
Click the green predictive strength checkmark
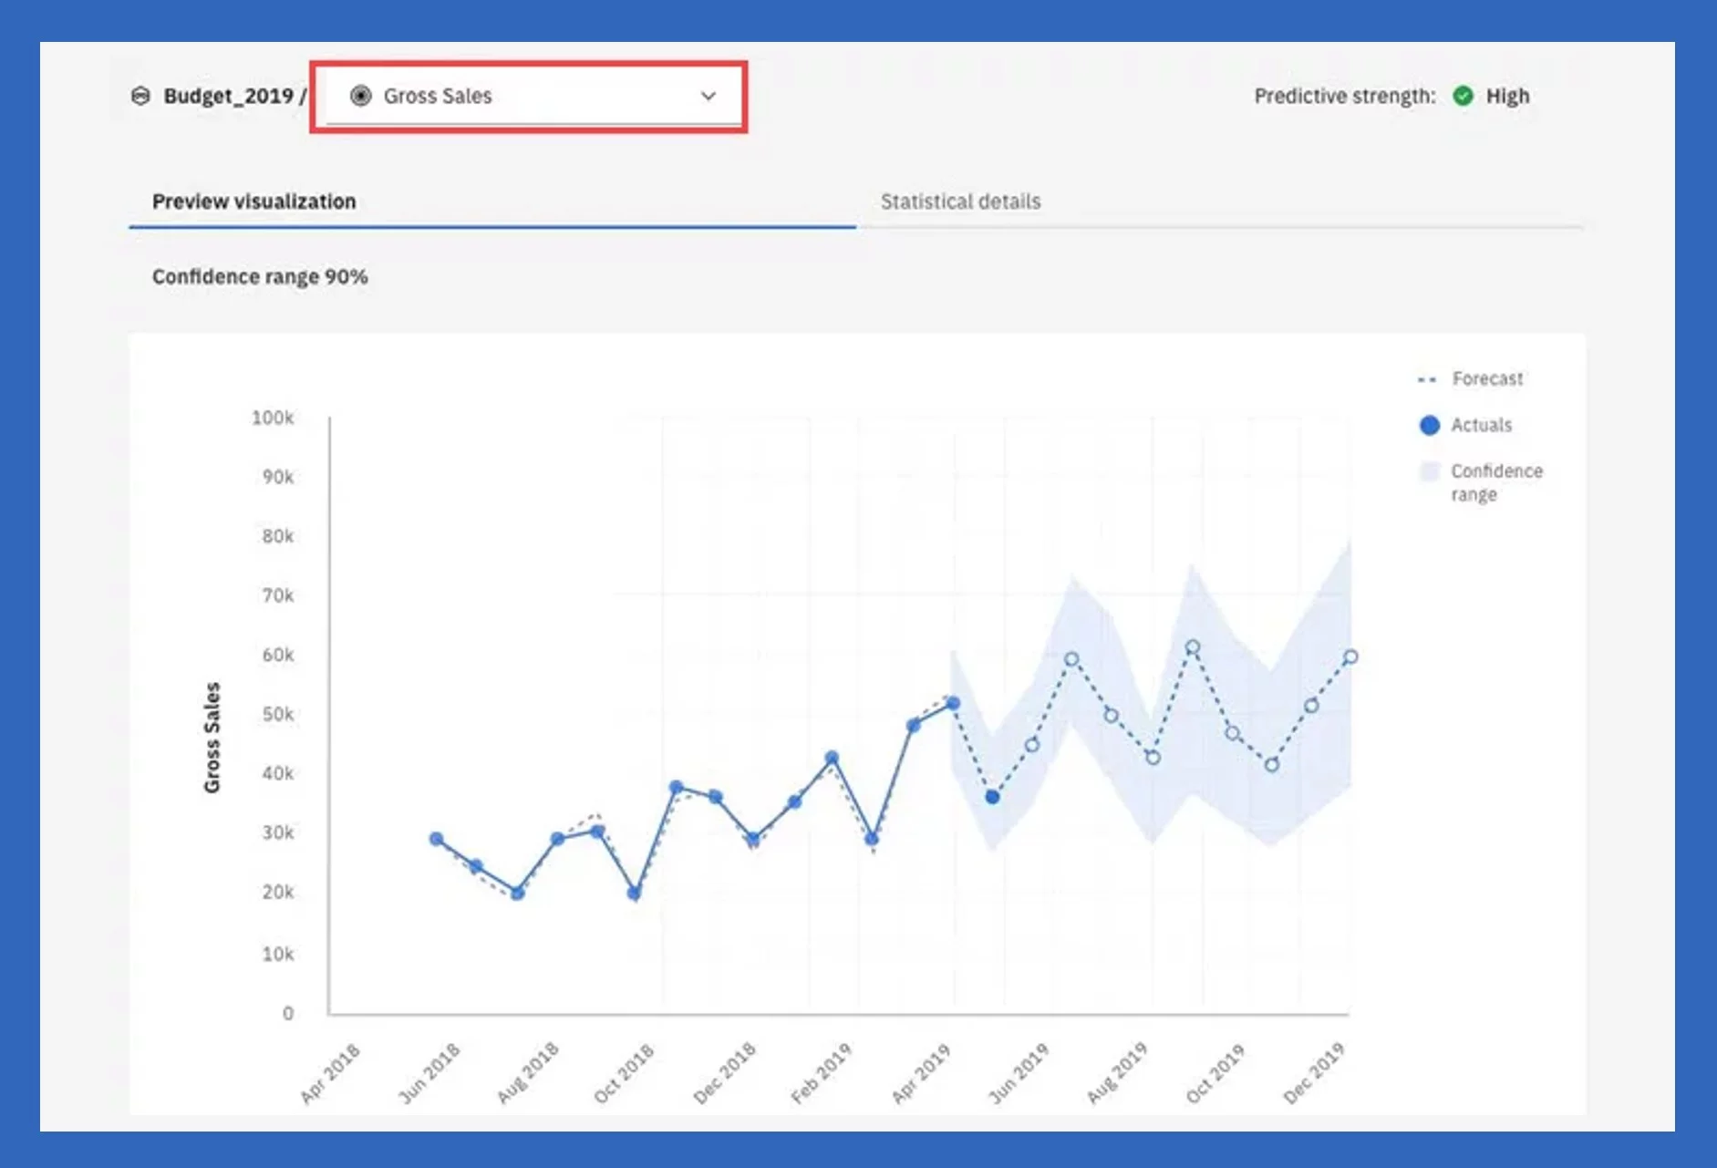click(x=1463, y=96)
